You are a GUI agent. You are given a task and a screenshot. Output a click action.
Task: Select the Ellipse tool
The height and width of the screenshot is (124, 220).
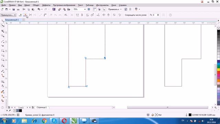point(2,55)
